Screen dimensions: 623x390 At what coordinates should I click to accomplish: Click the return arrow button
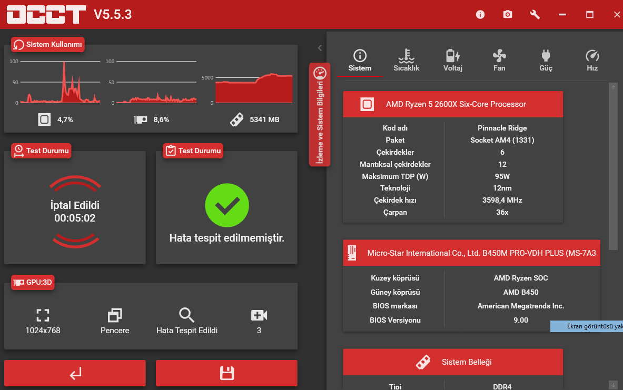[75, 373]
